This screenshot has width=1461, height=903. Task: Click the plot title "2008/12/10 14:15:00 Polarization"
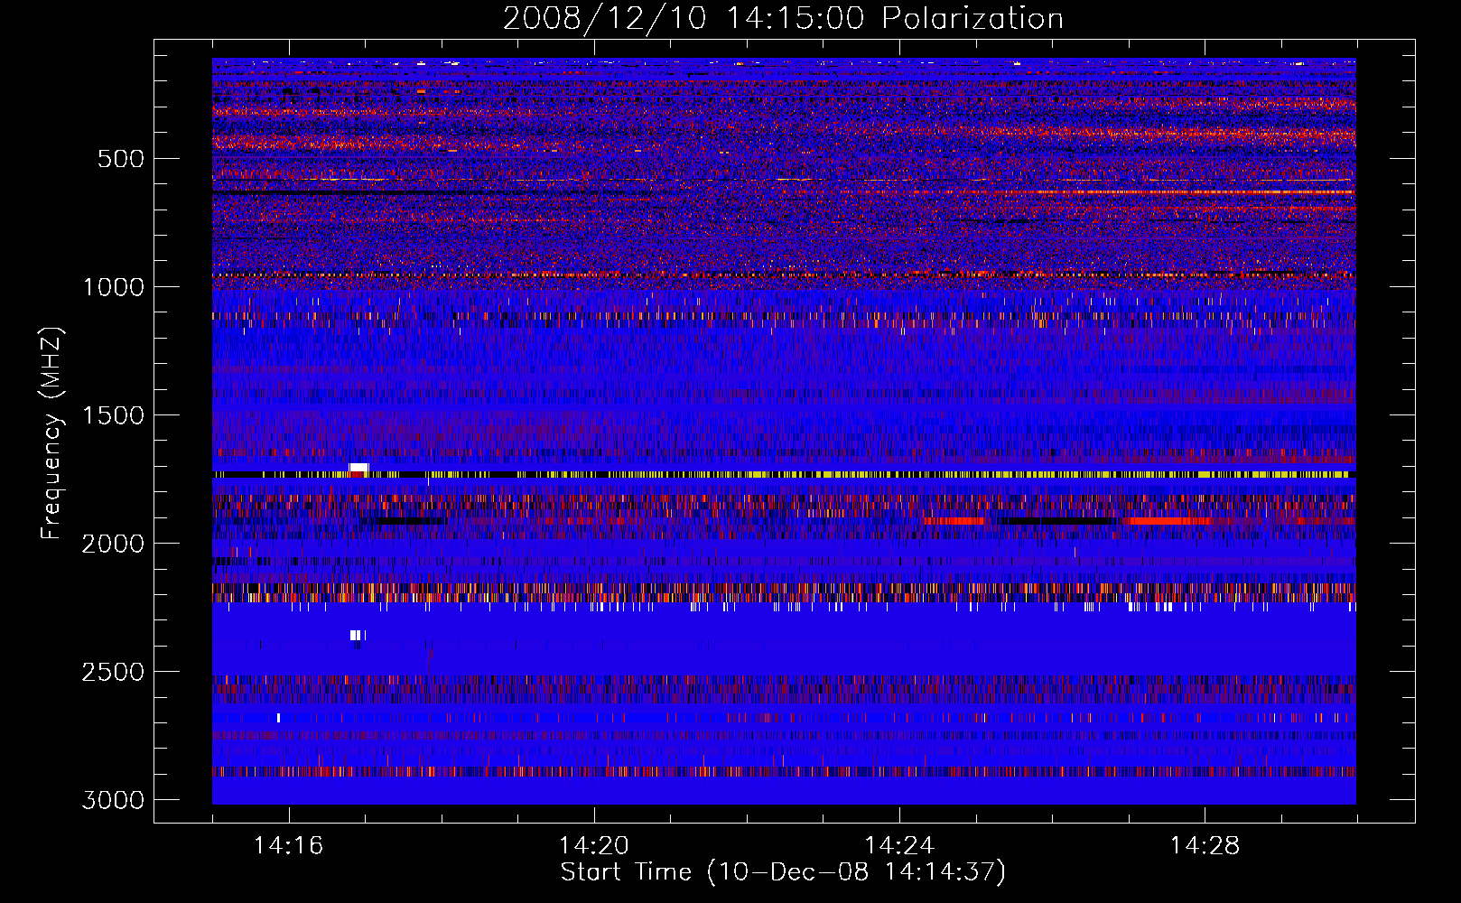pos(783,18)
